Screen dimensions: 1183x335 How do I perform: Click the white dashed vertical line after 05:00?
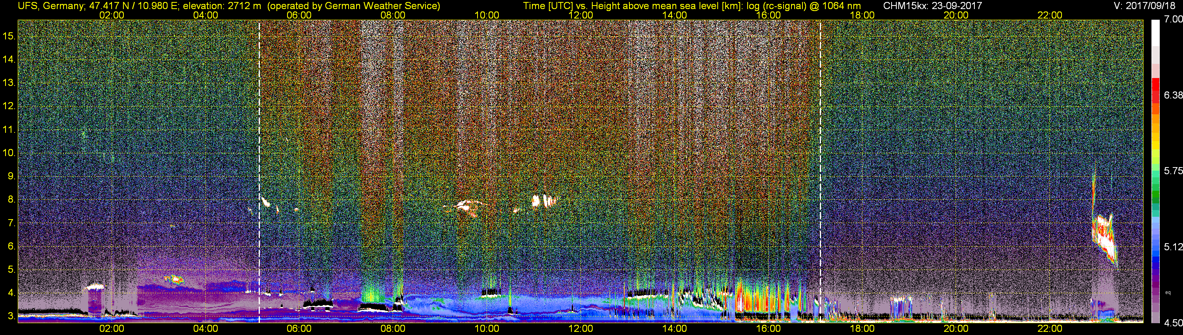[x=259, y=171]
